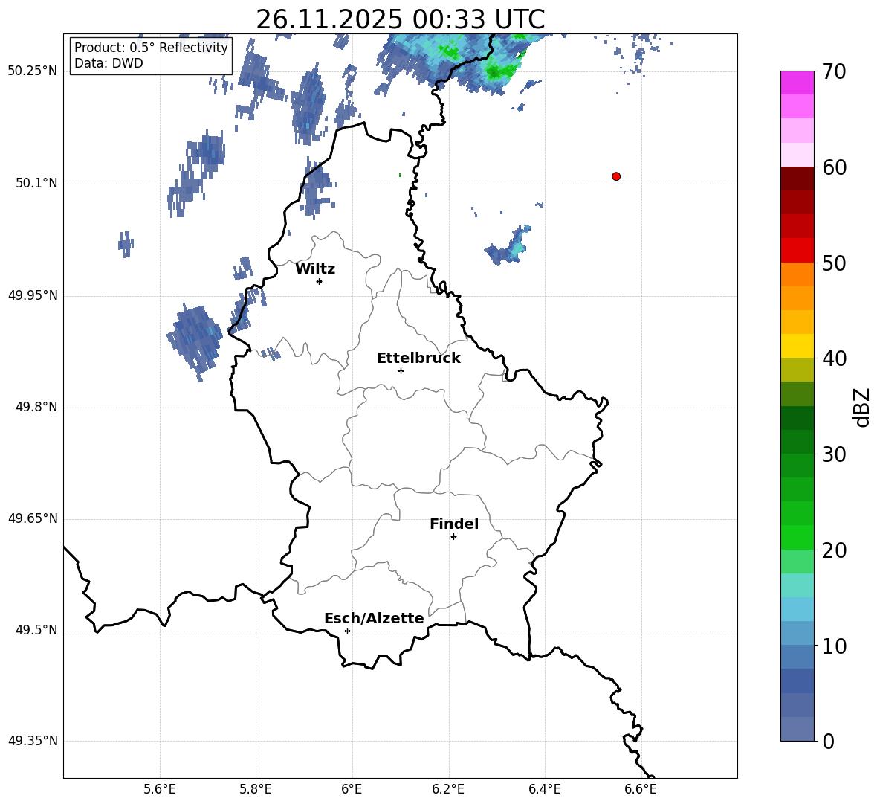Click the colorbar value 10
Viewport: 880px width, 804px height.
[x=834, y=646]
